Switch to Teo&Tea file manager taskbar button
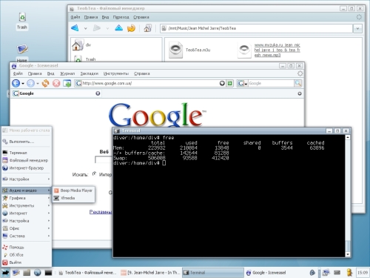The width and height of the screenshot is (370, 278). pos(88,273)
